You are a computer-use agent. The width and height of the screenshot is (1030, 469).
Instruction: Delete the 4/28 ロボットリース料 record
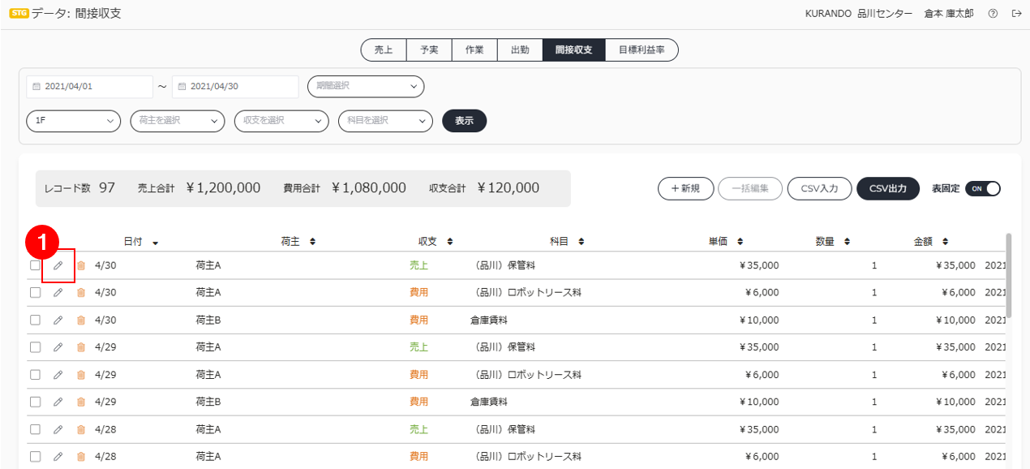point(81,456)
